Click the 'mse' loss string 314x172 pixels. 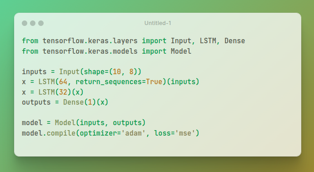[x=185, y=133]
